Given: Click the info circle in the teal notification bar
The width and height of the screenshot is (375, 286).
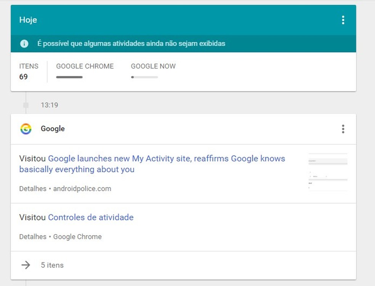Looking at the screenshot, I should point(24,43).
